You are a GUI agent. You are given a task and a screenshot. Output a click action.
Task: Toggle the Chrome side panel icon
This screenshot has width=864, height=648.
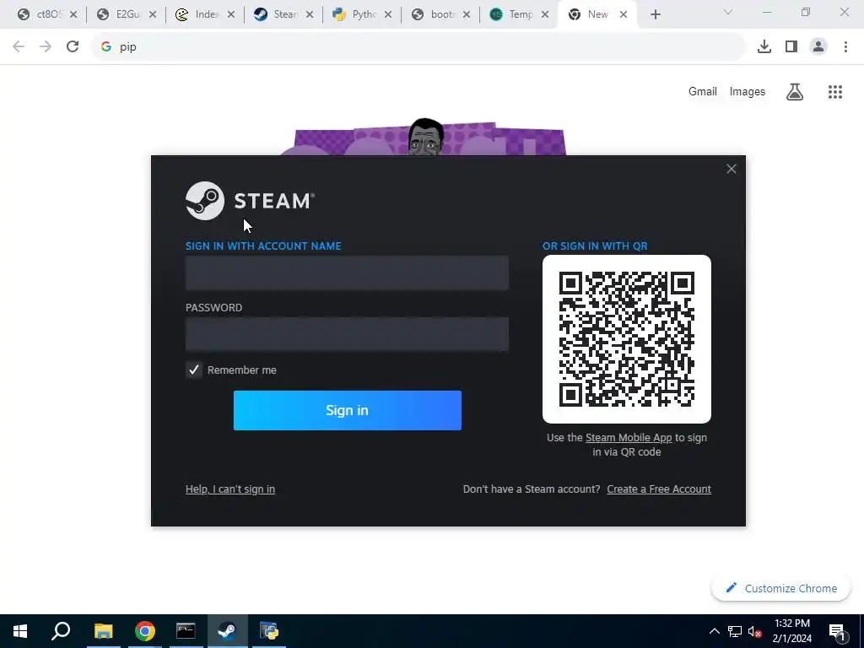pos(791,47)
